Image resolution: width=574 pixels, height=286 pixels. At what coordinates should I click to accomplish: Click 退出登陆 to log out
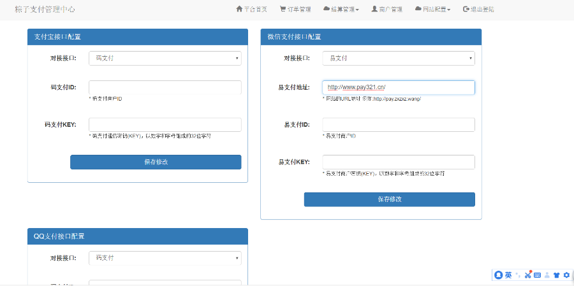(x=478, y=10)
